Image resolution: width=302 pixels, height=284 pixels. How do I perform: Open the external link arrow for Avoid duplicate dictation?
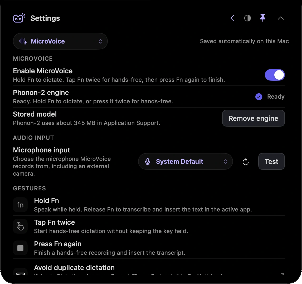point(282,274)
